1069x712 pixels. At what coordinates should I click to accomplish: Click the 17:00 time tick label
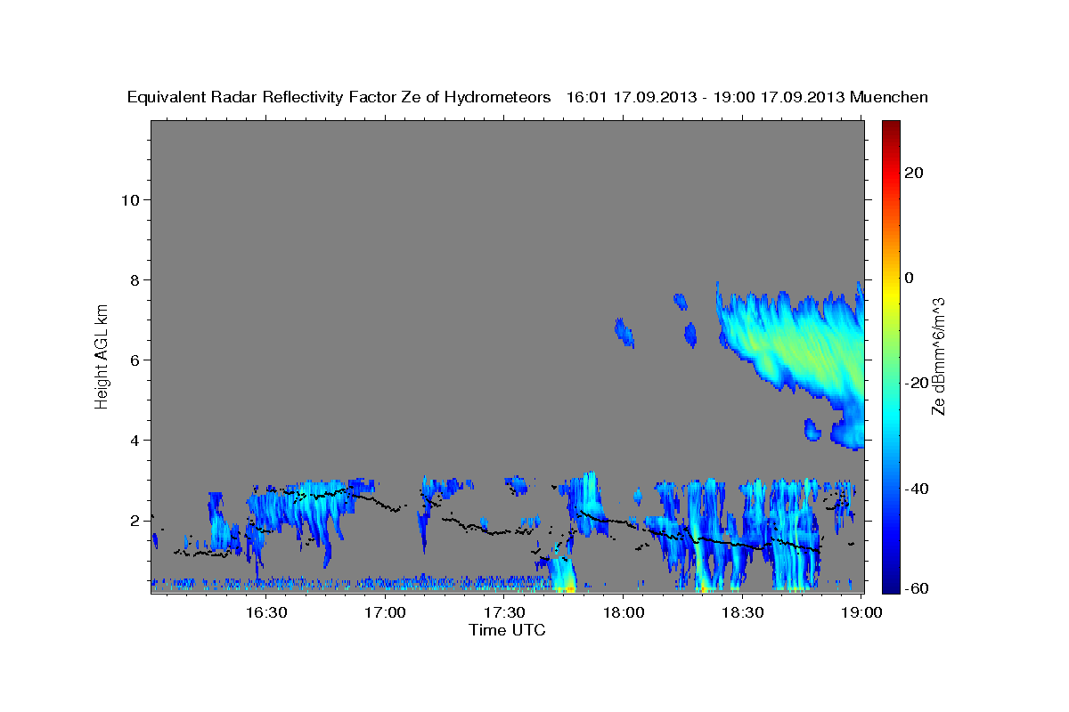(x=386, y=612)
